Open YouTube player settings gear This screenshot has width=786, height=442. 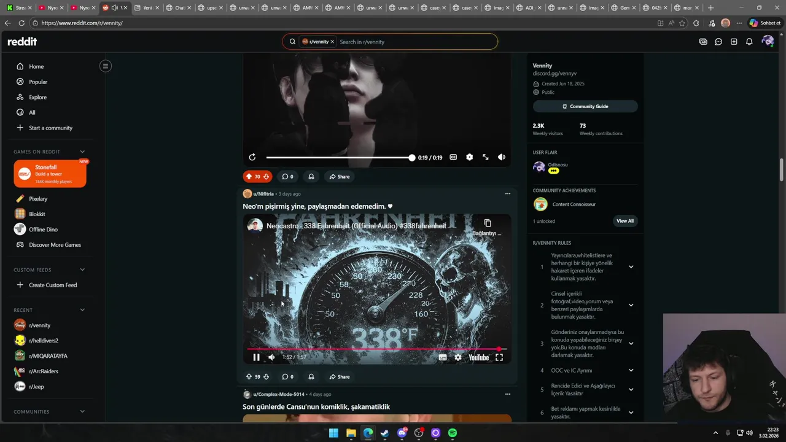click(458, 357)
